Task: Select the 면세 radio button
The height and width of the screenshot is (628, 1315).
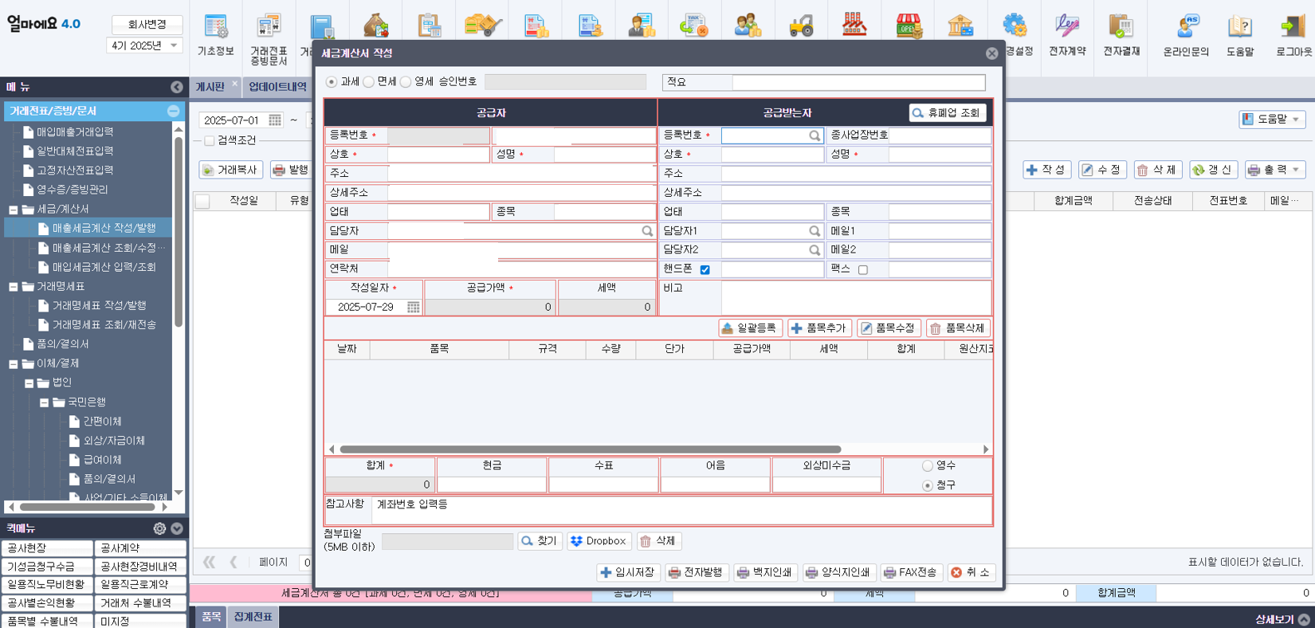Action: (369, 82)
